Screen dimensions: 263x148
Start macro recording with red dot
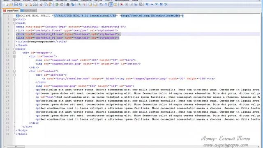(x=122, y=5)
